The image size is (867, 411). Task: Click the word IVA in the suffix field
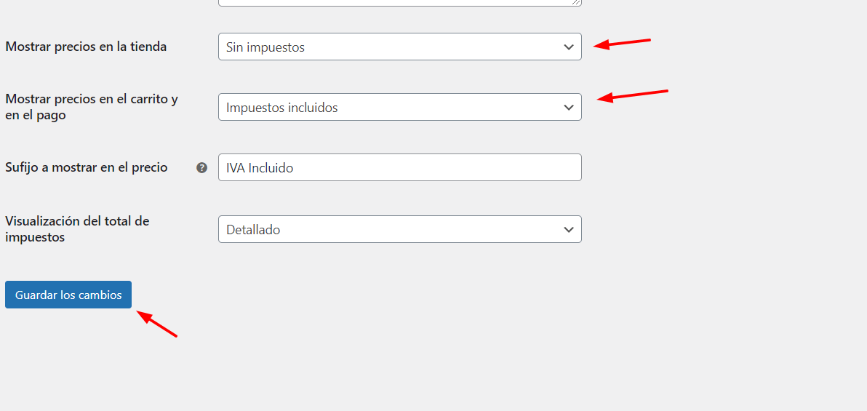click(236, 168)
